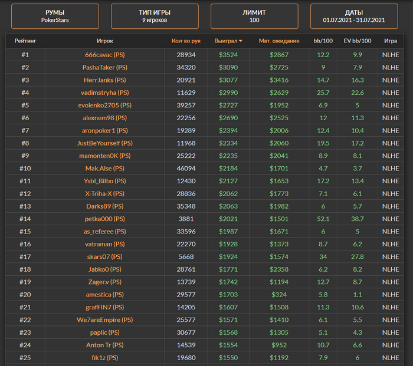413x366 pixels.
Task: Click the sort arrow beside Выиграл
Action: pos(240,41)
